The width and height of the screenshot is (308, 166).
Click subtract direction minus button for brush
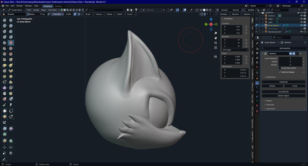click(82, 14)
